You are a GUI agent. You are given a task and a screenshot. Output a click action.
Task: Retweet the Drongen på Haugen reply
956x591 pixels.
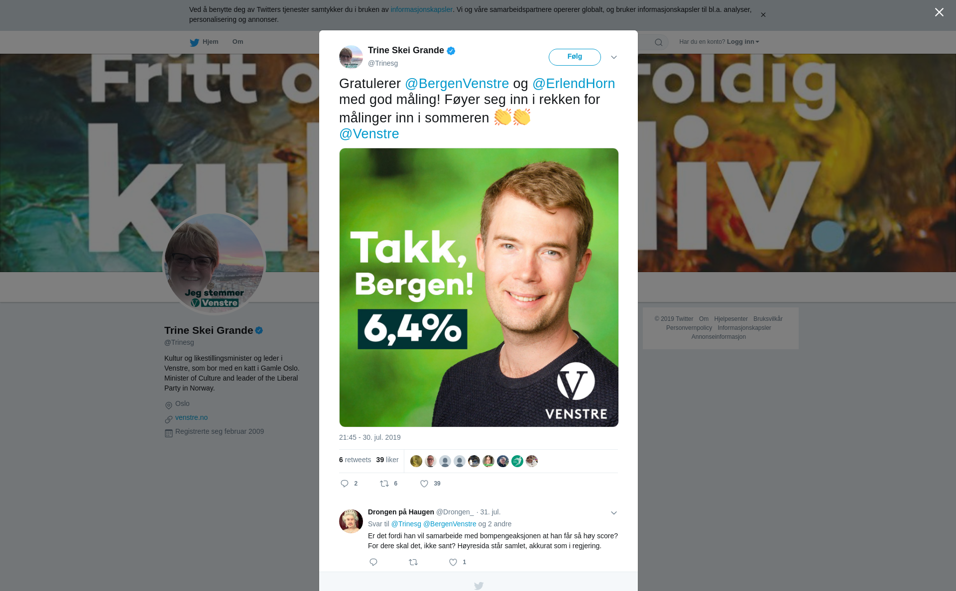click(x=413, y=562)
